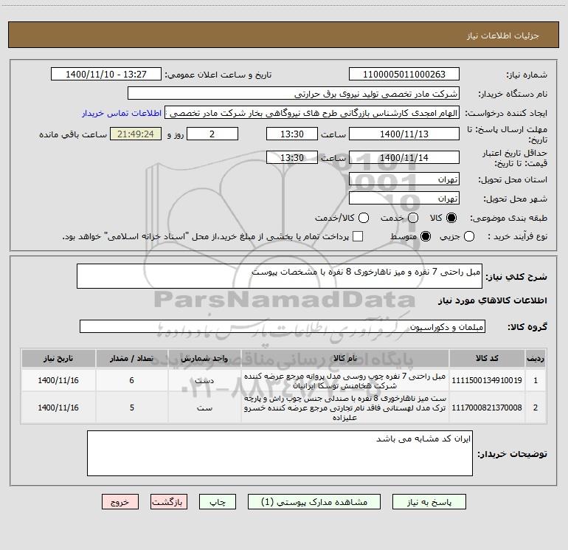Click the نام کالا column header
This screenshot has height=550, width=568.
tap(345, 359)
